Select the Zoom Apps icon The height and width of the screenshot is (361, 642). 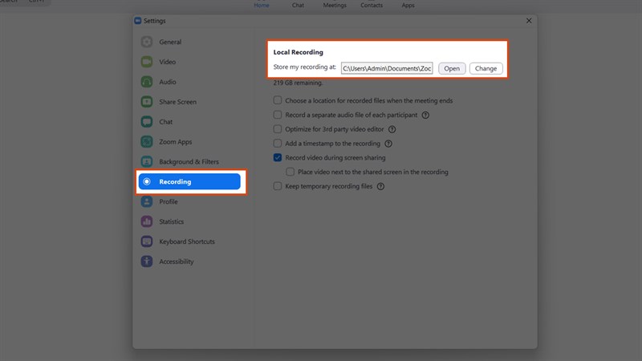click(x=147, y=142)
